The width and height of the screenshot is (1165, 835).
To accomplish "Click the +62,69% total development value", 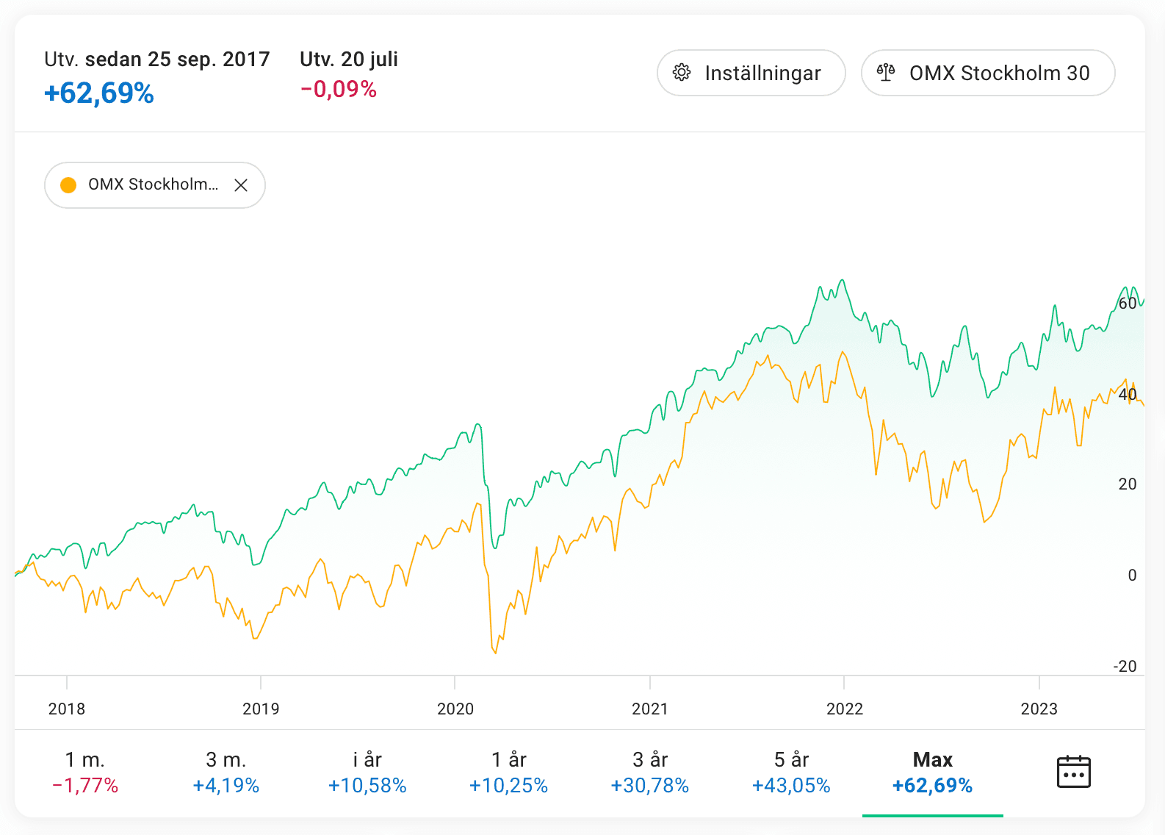I will (99, 93).
